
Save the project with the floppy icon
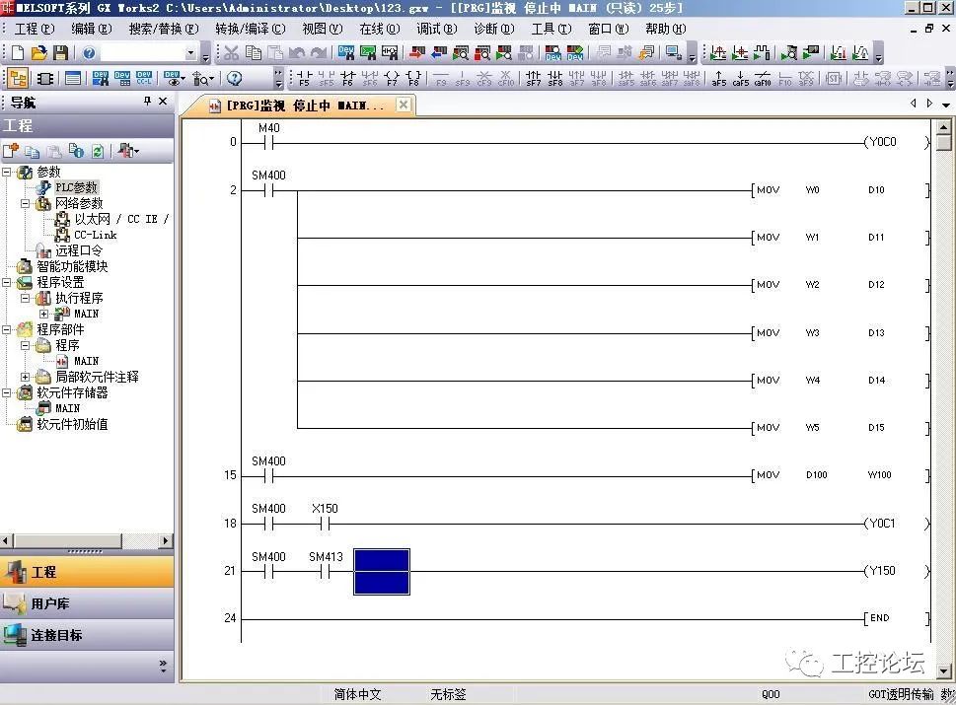(60, 53)
